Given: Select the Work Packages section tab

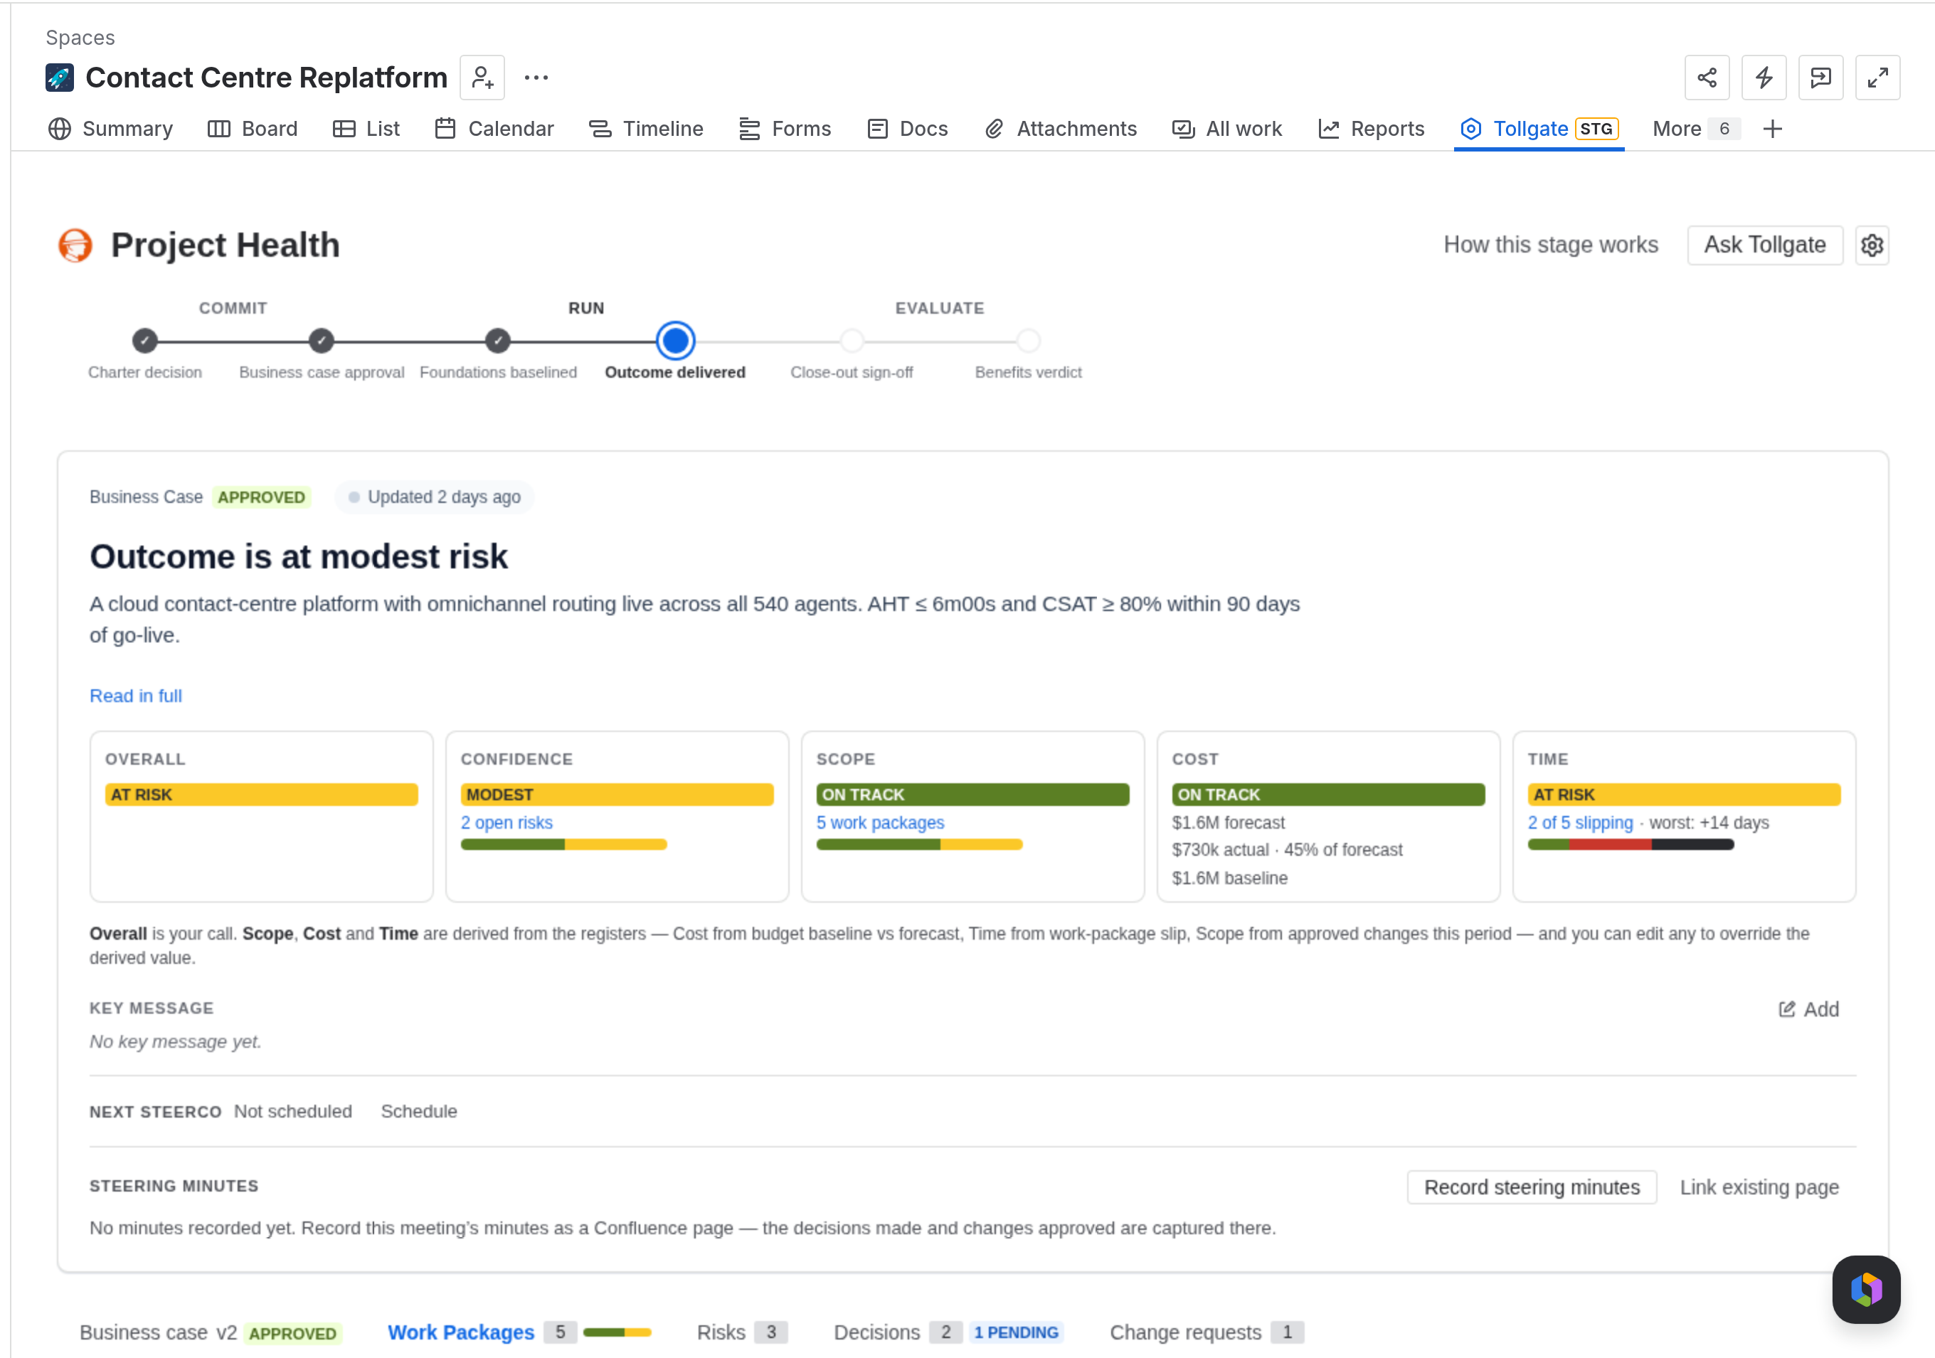Looking at the screenshot, I should tap(519, 1332).
